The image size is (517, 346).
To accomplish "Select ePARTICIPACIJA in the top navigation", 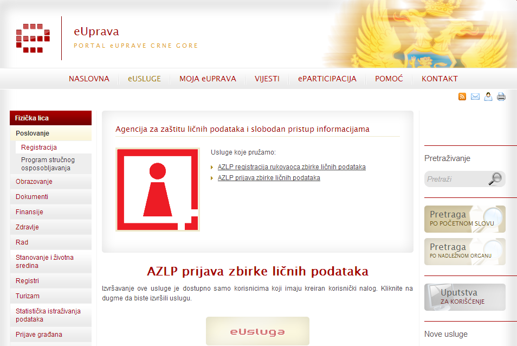I will (327, 79).
